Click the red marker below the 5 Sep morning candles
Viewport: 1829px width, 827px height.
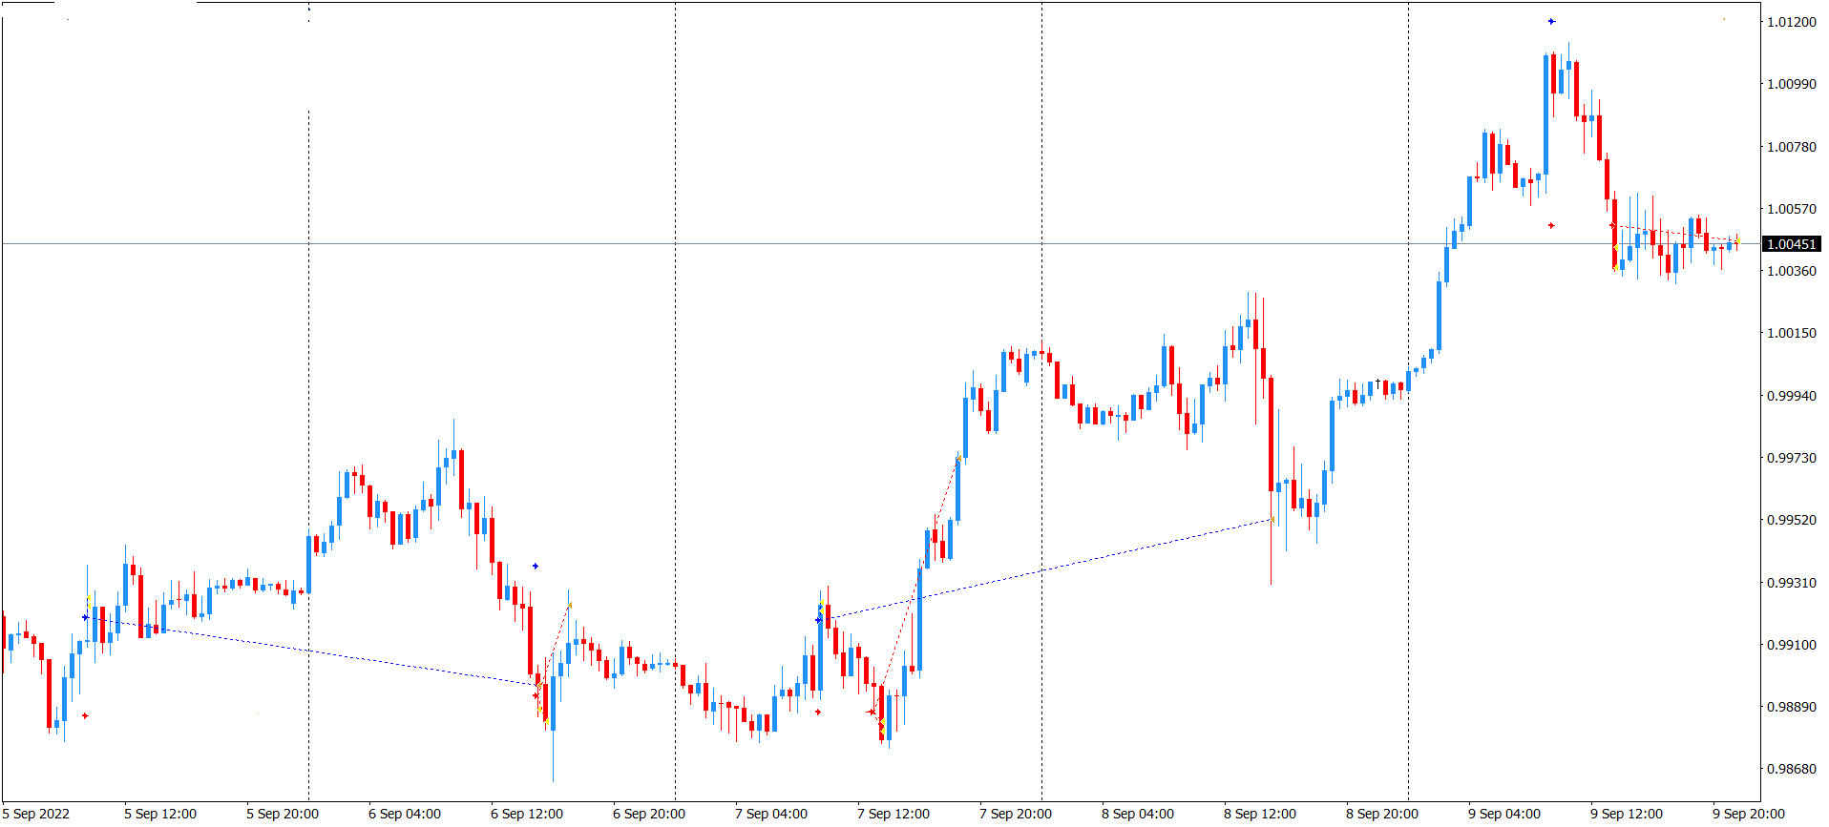coord(85,715)
